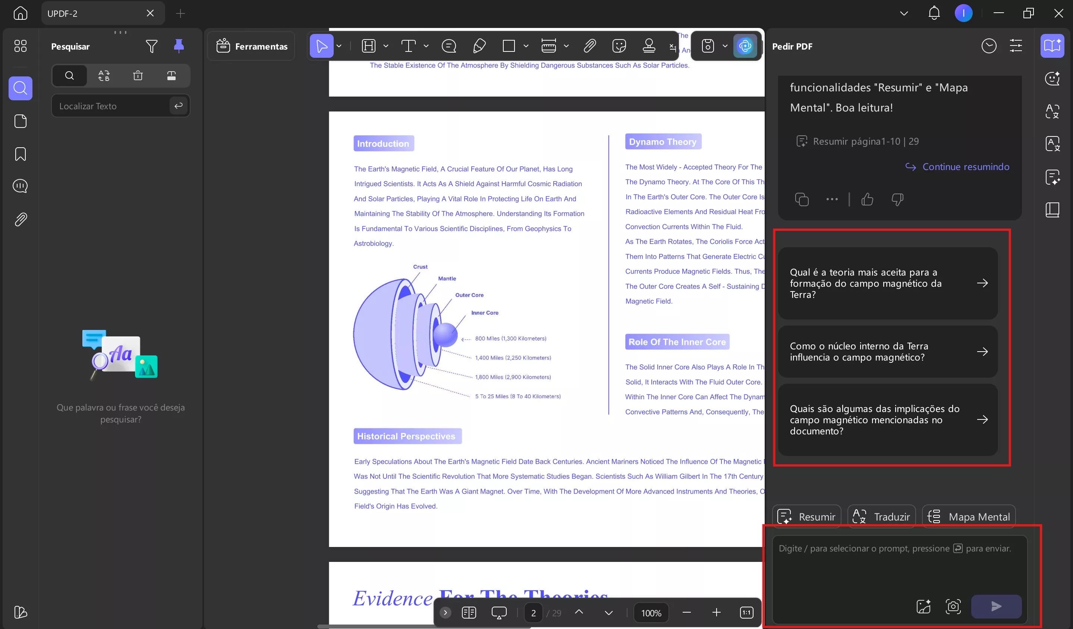The height and width of the screenshot is (629, 1073).
Task: Click the thumbs up feedback icon
Action: pyautogui.click(x=867, y=199)
